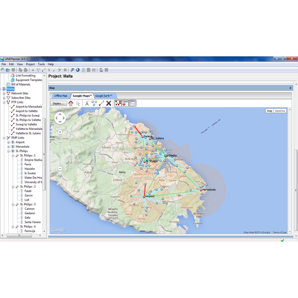Create a new PMP link from main toolbar

60,70
